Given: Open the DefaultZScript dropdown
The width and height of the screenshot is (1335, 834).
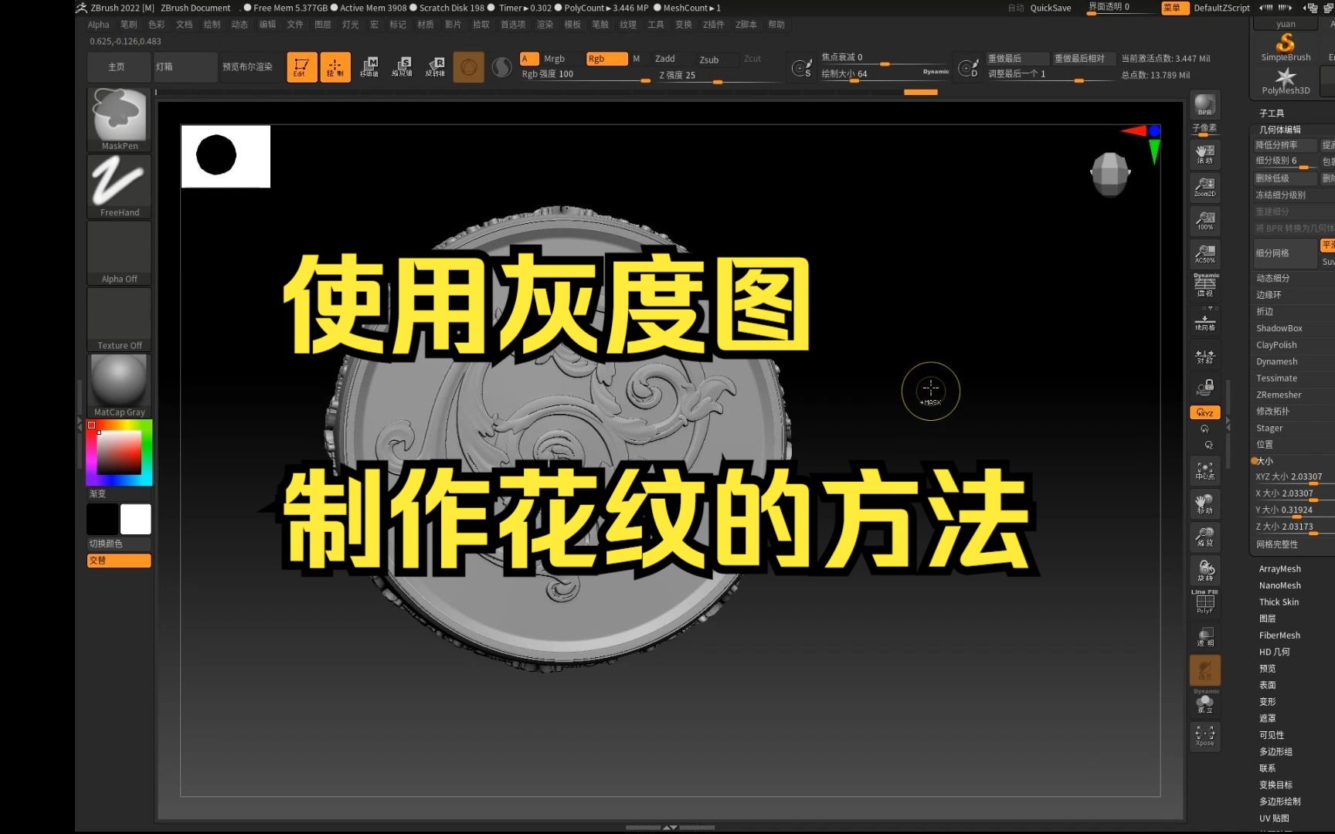Looking at the screenshot, I should point(1221,8).
